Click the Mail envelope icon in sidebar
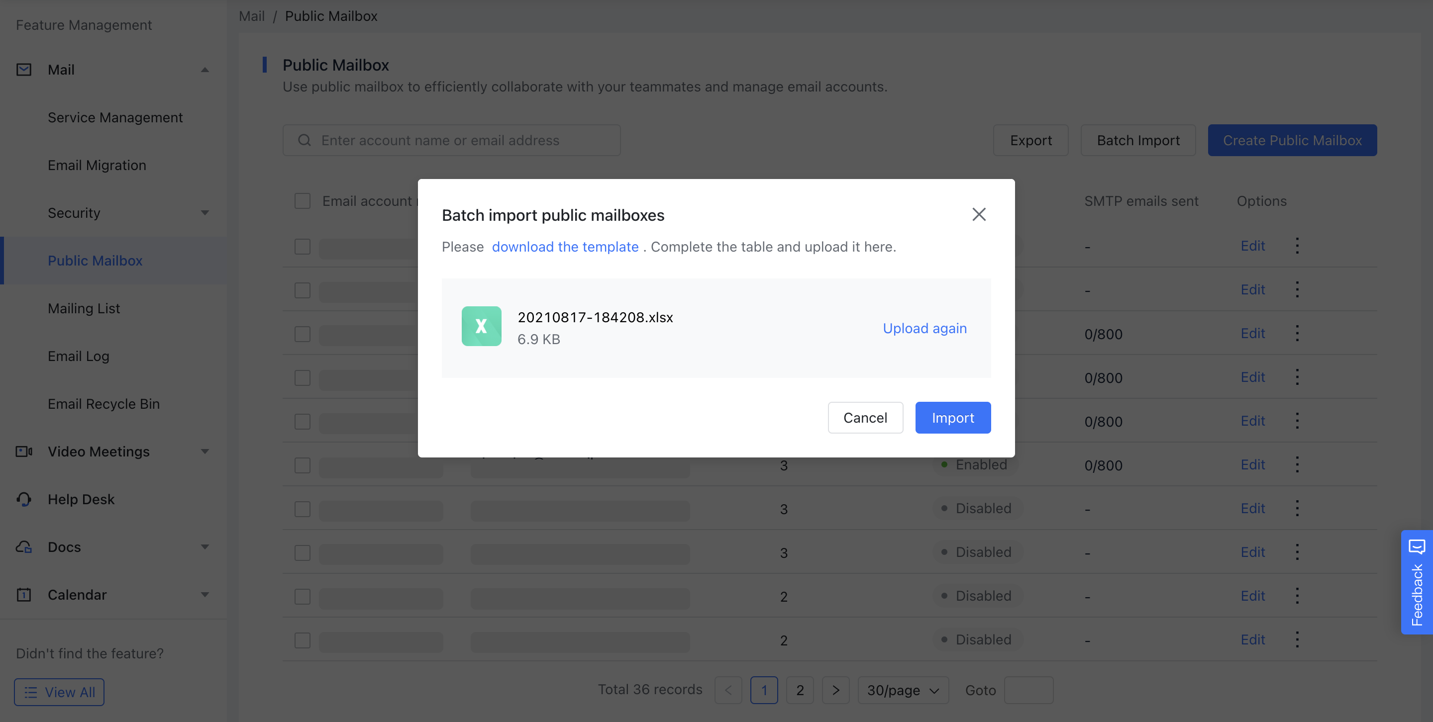 point(24,70)
